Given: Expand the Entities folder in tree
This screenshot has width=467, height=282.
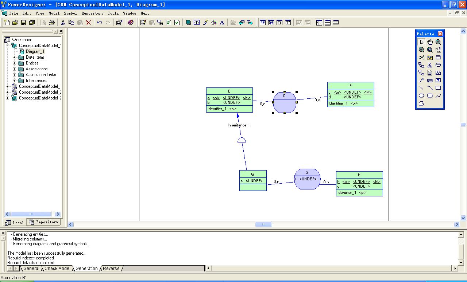Looking at the screenshot, I should pyautogui.click(x=15, y=63).
